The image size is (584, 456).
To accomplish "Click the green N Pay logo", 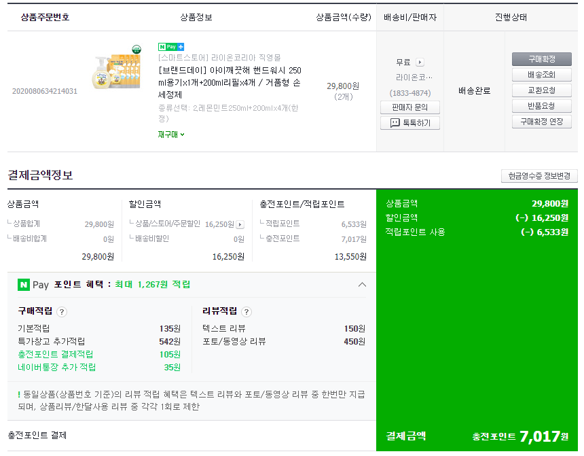I will (24, 285).
